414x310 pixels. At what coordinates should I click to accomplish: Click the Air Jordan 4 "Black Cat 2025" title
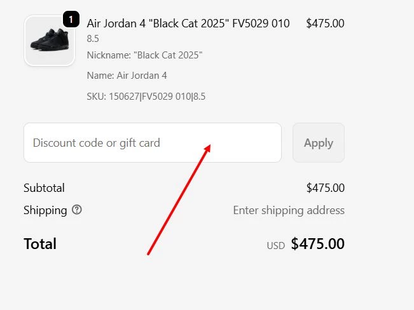[x=188, y=24]
